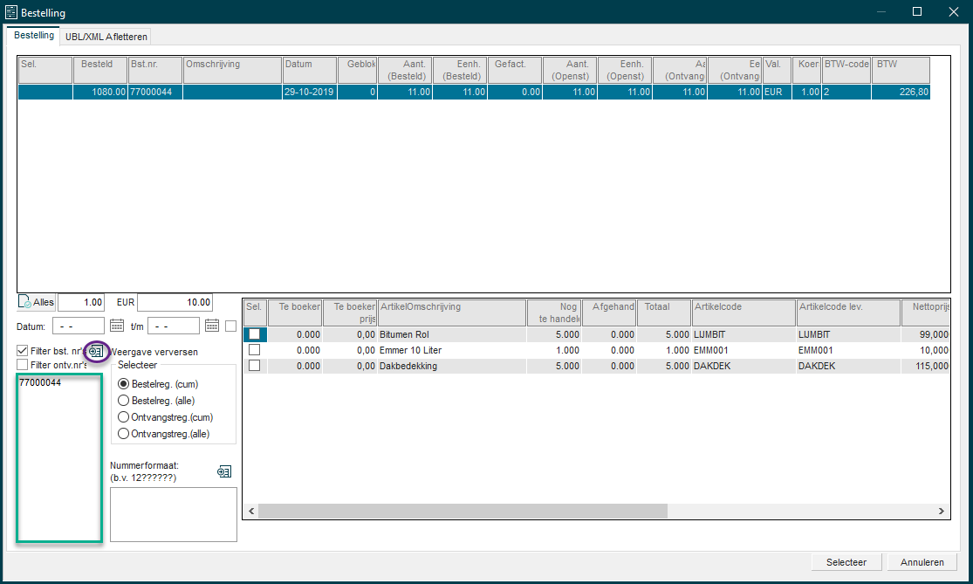Click the Dakbedekking description cell
973x584 pixels.
[x=452, y=366]
